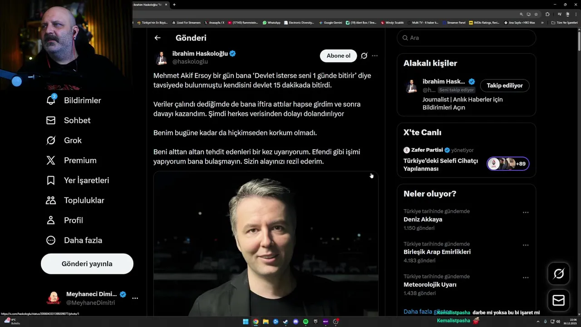
Task: Open Yer İşaretleri bookmarks
Action: 78,180
